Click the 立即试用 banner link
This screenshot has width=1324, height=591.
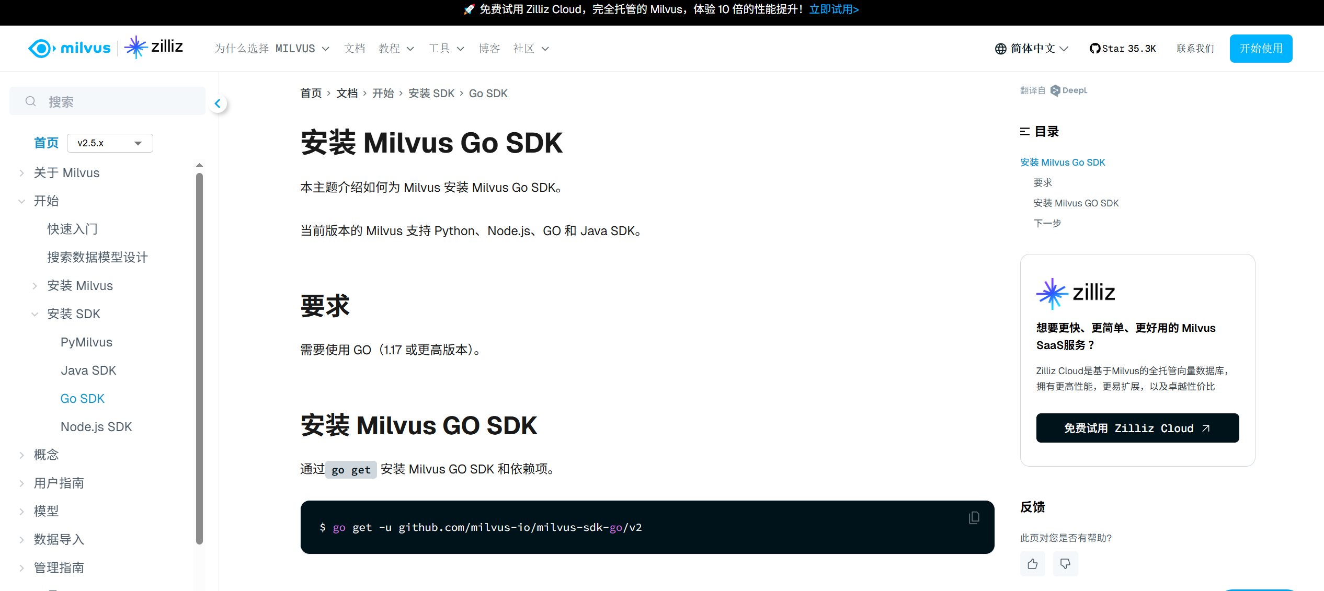(x=834, y=9)
